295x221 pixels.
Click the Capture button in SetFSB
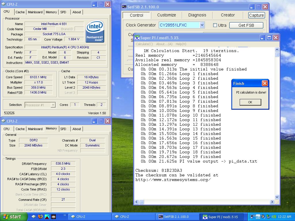click(256, 15)
